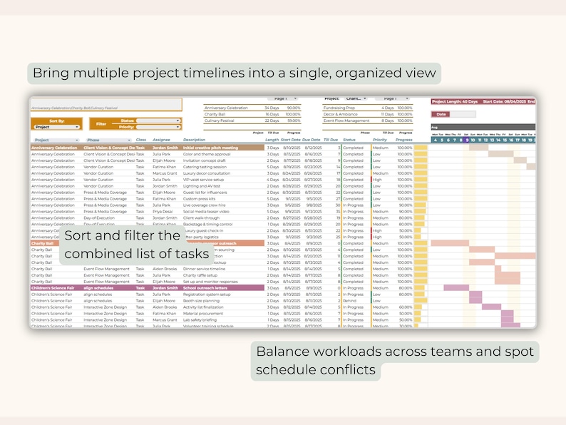This screenshot has width=566, height=425.
Task: Open the Sort By Project dropdown
Action: click(x=57, y=127)
